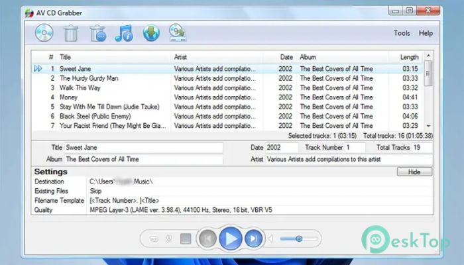This screenshot has width=464, height=265.
Task: Click the # column header
Action: 51,57
